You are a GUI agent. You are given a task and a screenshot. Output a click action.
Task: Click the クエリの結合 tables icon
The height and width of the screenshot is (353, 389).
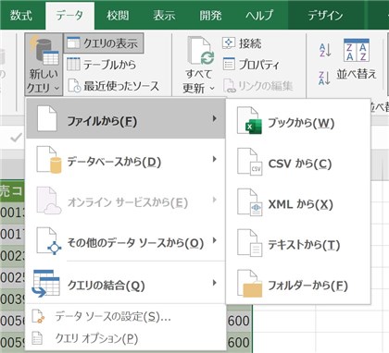click(x=46, y=284)
